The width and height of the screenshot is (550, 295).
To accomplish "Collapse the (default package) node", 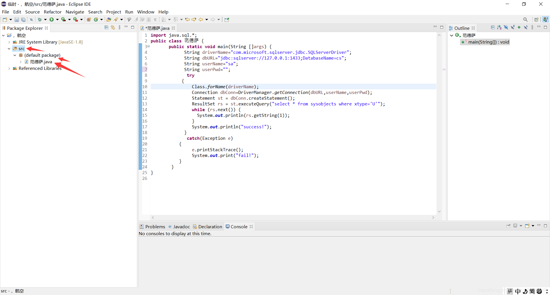I will click(15, 55).
